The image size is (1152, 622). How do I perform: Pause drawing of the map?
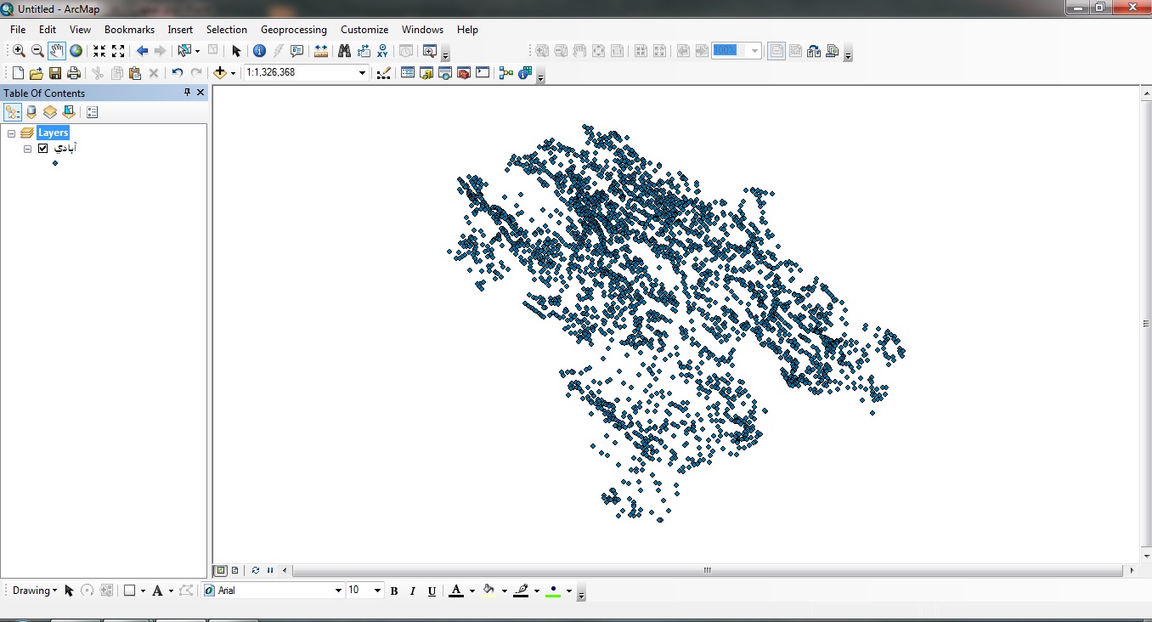click(x=270, y=571)
